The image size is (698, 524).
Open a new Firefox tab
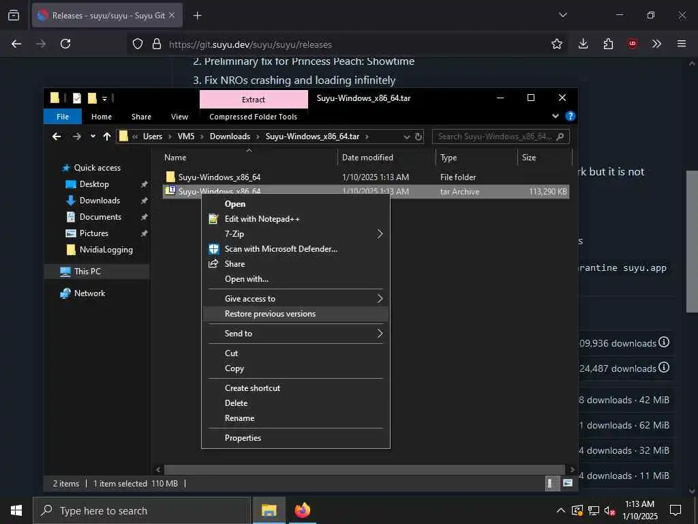click(x=197, y=16)
